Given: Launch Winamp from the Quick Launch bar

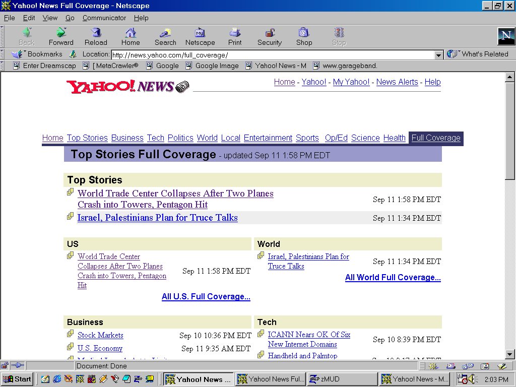Looking at the screenshot, I should point(103,379).
